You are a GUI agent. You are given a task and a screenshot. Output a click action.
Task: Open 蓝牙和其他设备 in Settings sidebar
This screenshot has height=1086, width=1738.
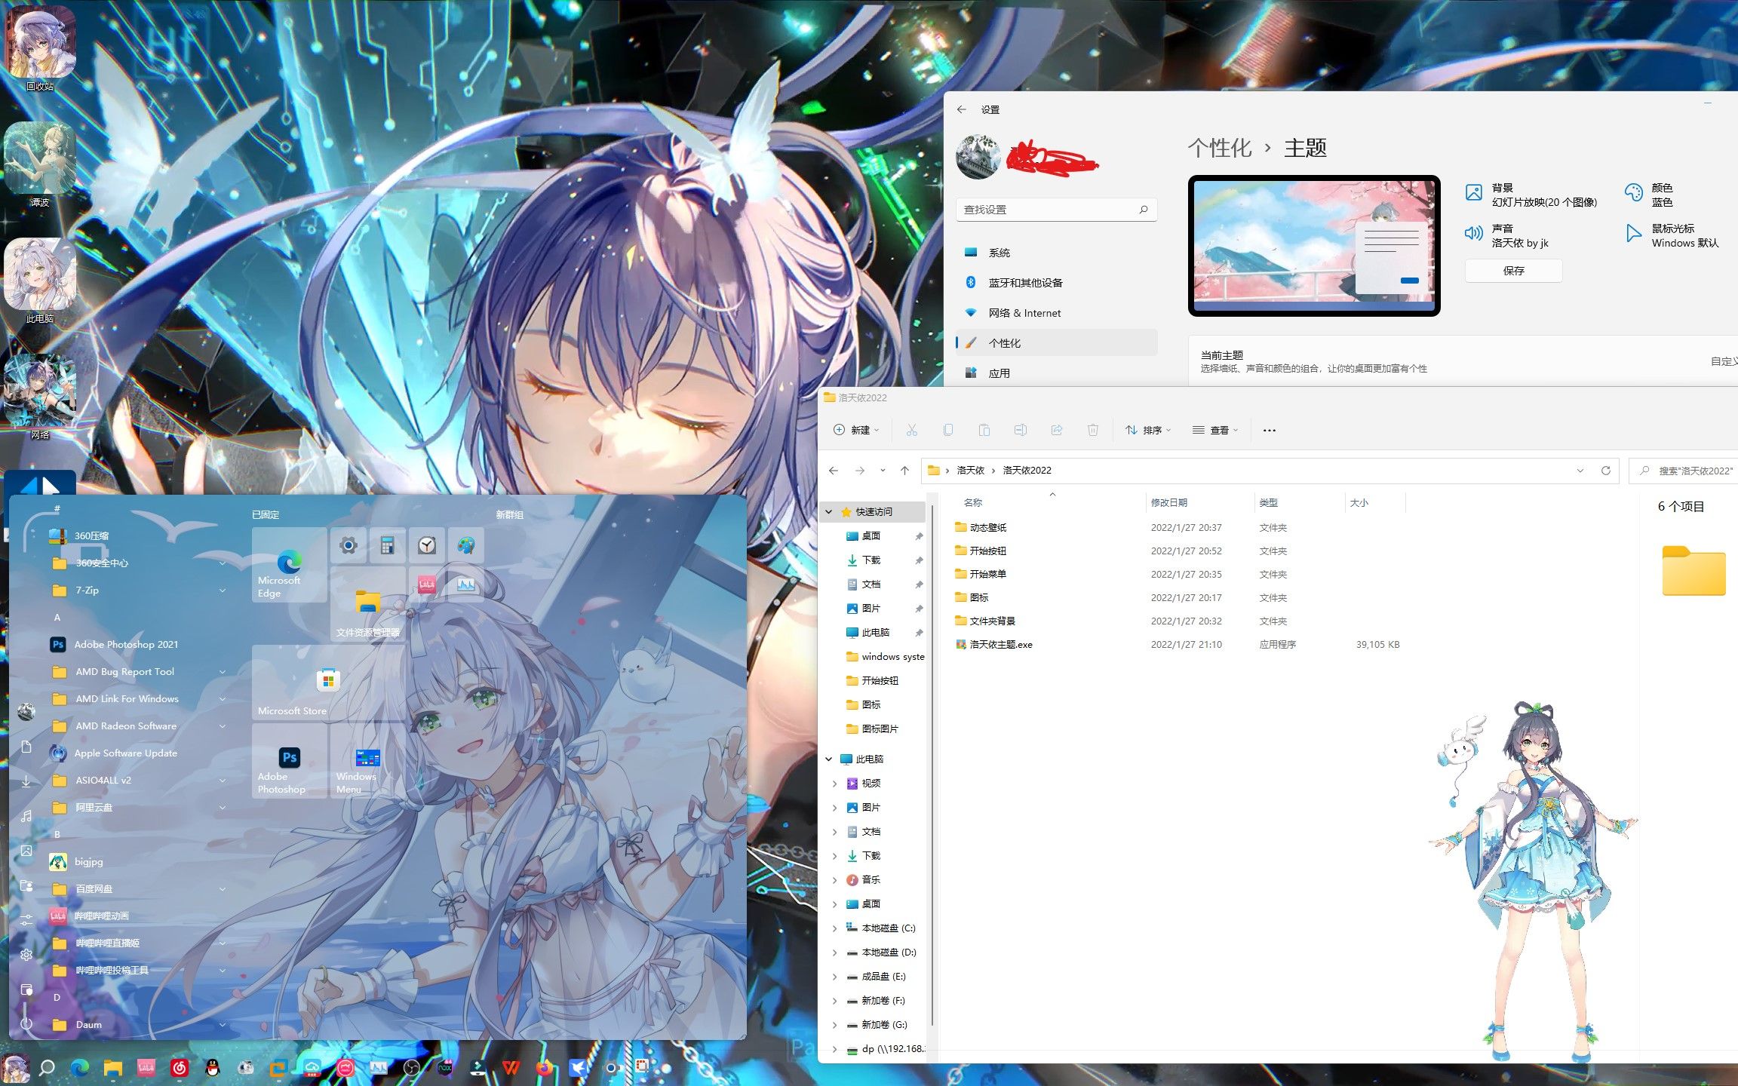[x=1024, y=283]
